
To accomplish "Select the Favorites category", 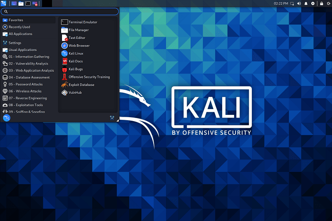I will coord(29,20).
